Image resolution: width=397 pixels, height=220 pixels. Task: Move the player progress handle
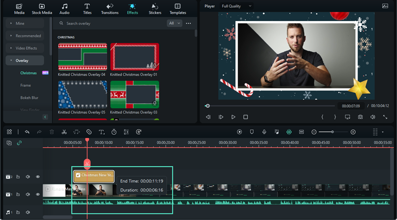point(208,106)
